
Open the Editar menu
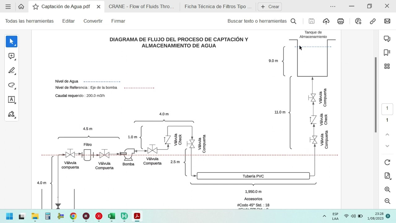68,21
